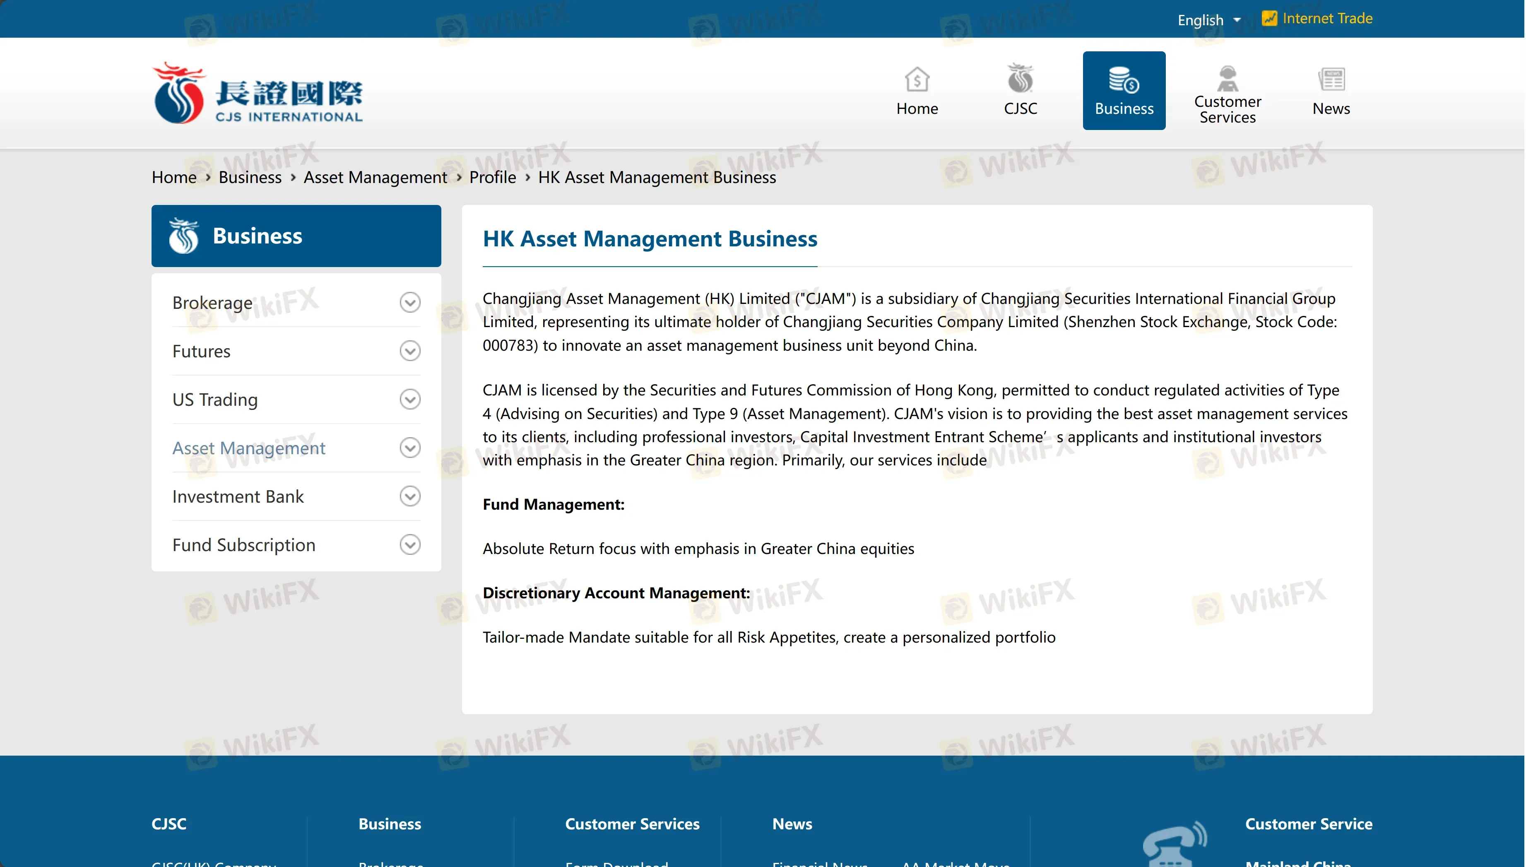1526x867 pixels.
Task: Click the Fund Management: heading
Action: coord(553,504)
